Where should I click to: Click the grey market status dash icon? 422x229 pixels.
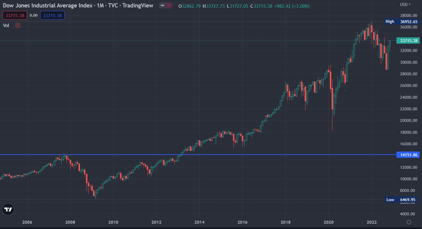coord(162,6)
